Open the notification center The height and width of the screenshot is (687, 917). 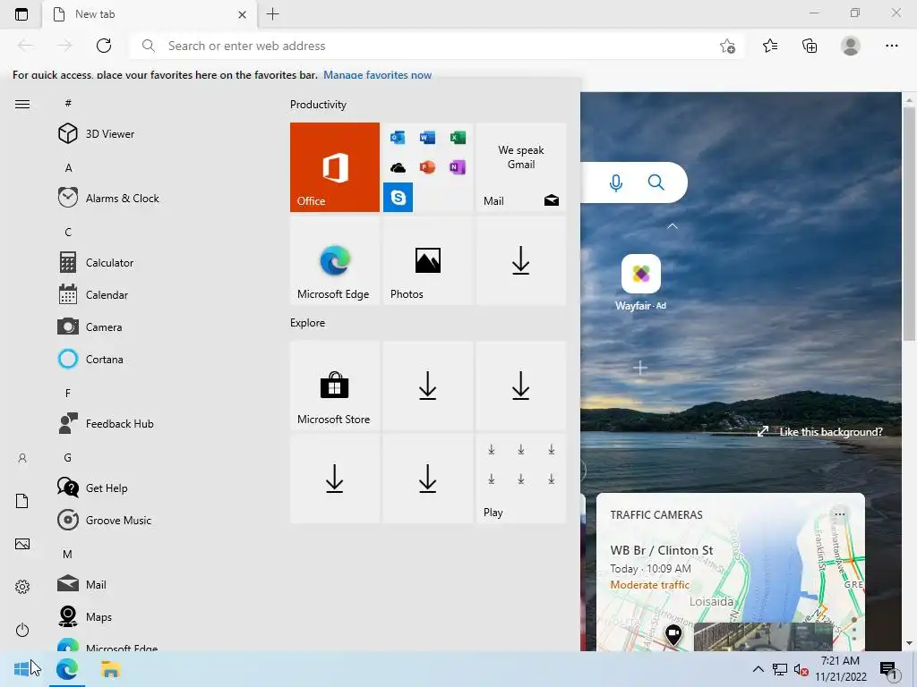888,670
